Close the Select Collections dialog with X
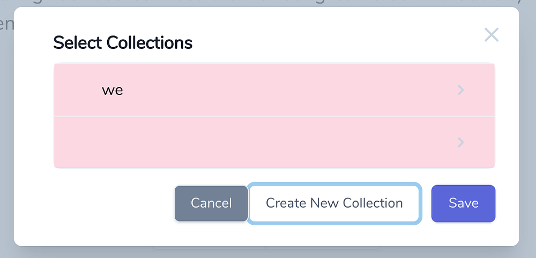The width and height of the screenshot is (536, 258). 491,35
